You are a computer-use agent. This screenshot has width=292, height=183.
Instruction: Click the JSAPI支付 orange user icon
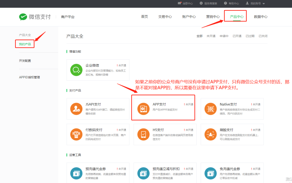point(76,109)
